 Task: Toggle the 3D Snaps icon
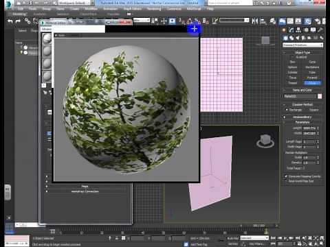tap(181, 21)
